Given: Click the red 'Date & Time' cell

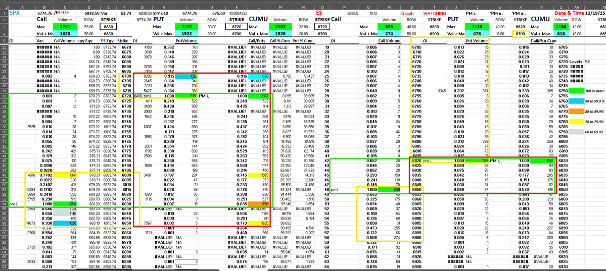Looking at the screenshot, I should pyautogui.click(x=569, y=13).
